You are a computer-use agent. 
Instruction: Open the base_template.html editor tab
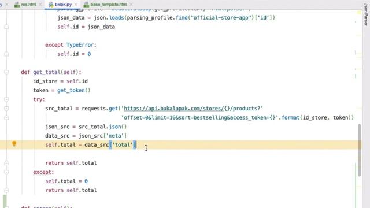(x=109, y=4)
